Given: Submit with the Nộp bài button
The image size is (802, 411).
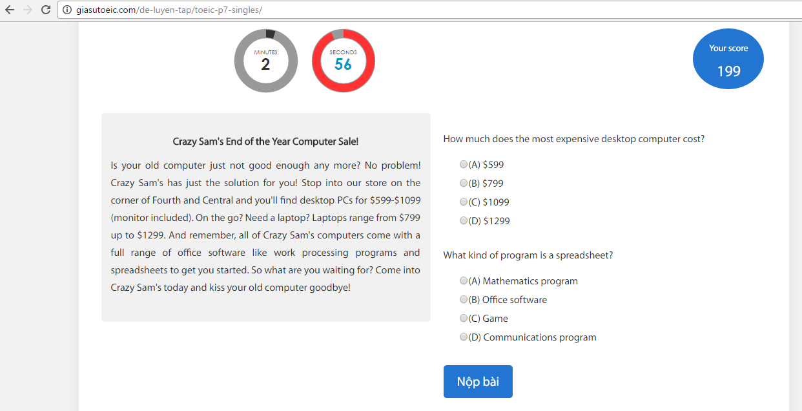Looking at the screenshot, I should (478, 381).
